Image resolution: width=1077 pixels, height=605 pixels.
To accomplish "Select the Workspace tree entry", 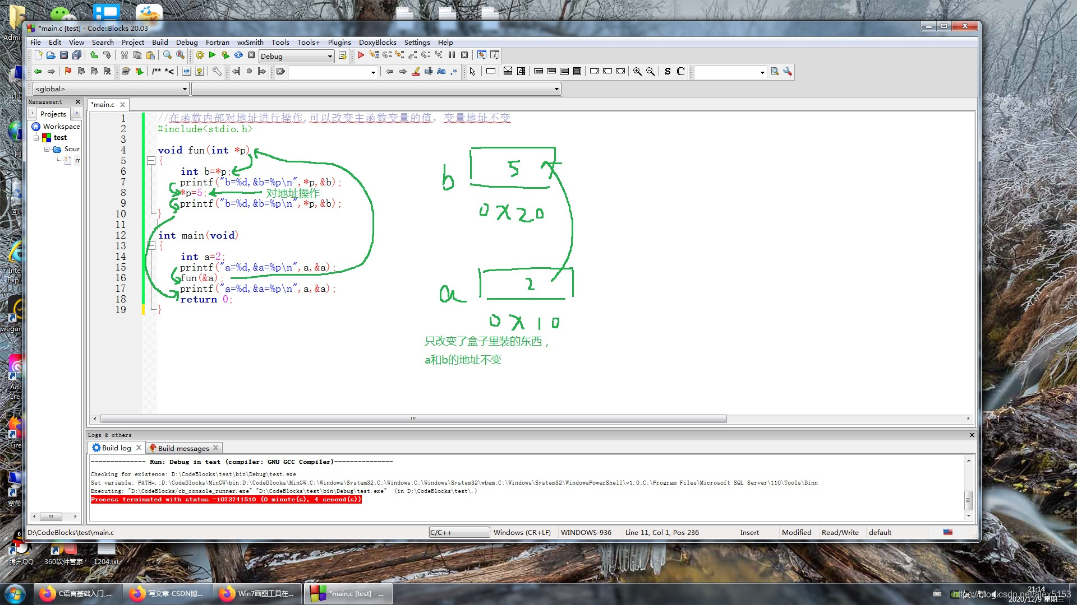I will pyautogui.click(x=61, y=126).
